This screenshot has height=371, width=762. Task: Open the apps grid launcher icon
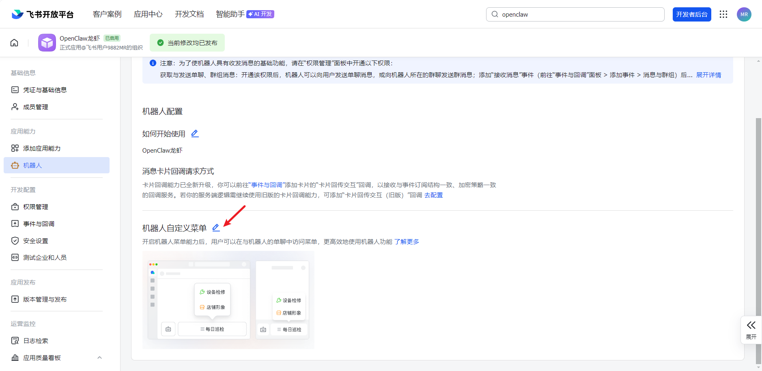tap(723, 14)
